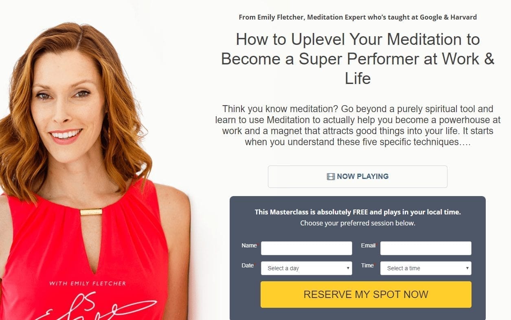Click the 'This Masterclass is absolutely FREE' text
Viewport: 511px width, 320px height.
[x=357, y=212]
